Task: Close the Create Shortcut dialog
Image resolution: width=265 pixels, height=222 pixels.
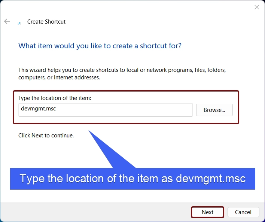Action: pos(256,7)
